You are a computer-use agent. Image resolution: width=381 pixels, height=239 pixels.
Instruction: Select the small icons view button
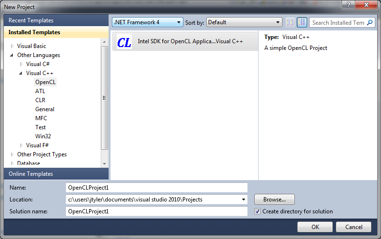pyautogui.click(x=291, y=22)
